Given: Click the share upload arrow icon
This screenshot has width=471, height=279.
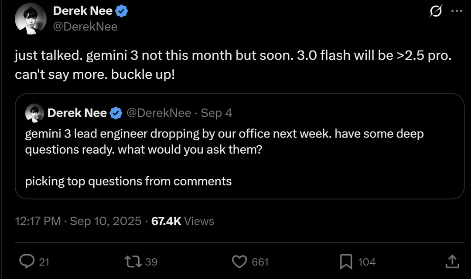Looking at the screenshot, I should pyautogui.click(x=452, y=261).
